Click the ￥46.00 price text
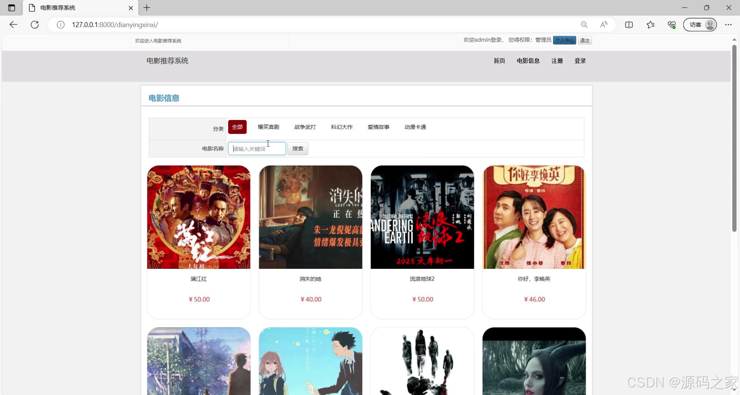Viewport: 740px width, 395px height. click(535, 299)
